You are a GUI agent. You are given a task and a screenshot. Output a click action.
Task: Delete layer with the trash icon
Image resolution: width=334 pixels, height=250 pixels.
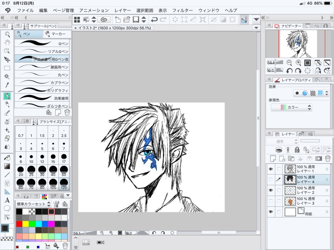pos(328,158)
